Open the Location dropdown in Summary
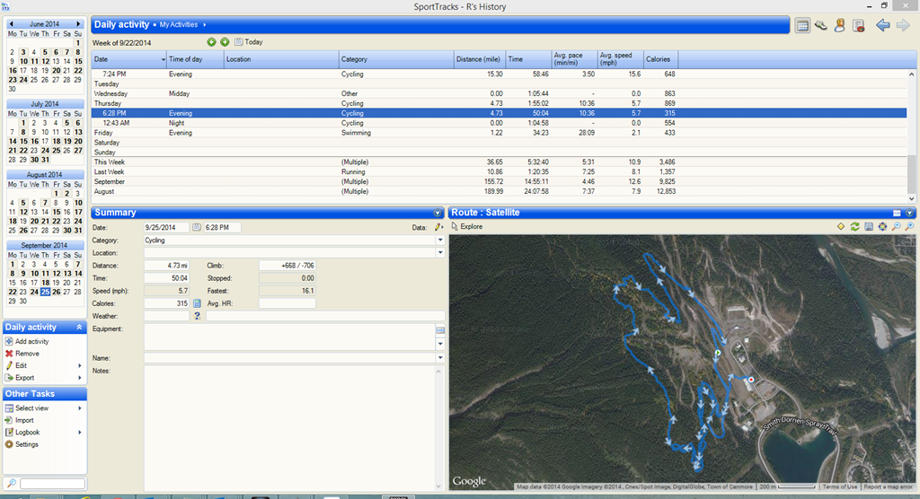 pyautogui.click(x=440, y=253)
